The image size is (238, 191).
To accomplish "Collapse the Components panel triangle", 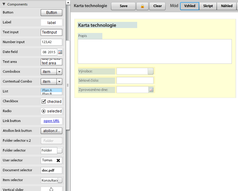I will pyautogui.click(x=4, y=4).
